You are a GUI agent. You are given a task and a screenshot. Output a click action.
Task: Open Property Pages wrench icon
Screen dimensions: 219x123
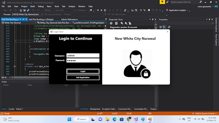[x=169, y=27]
